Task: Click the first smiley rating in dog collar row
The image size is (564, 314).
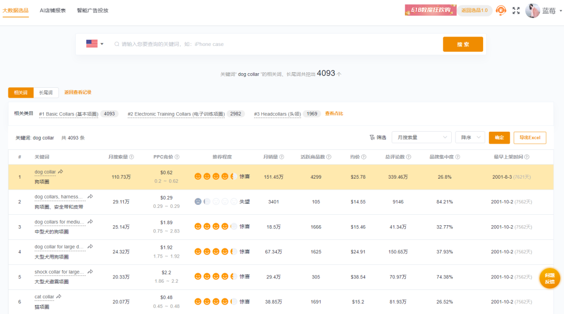Action: point(198,176)
